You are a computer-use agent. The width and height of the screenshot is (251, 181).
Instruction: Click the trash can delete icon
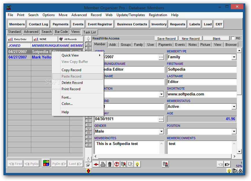coord(110,164)
